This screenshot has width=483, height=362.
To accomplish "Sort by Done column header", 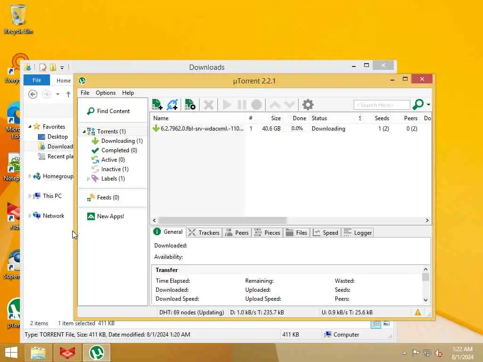I will coord(300,118).
